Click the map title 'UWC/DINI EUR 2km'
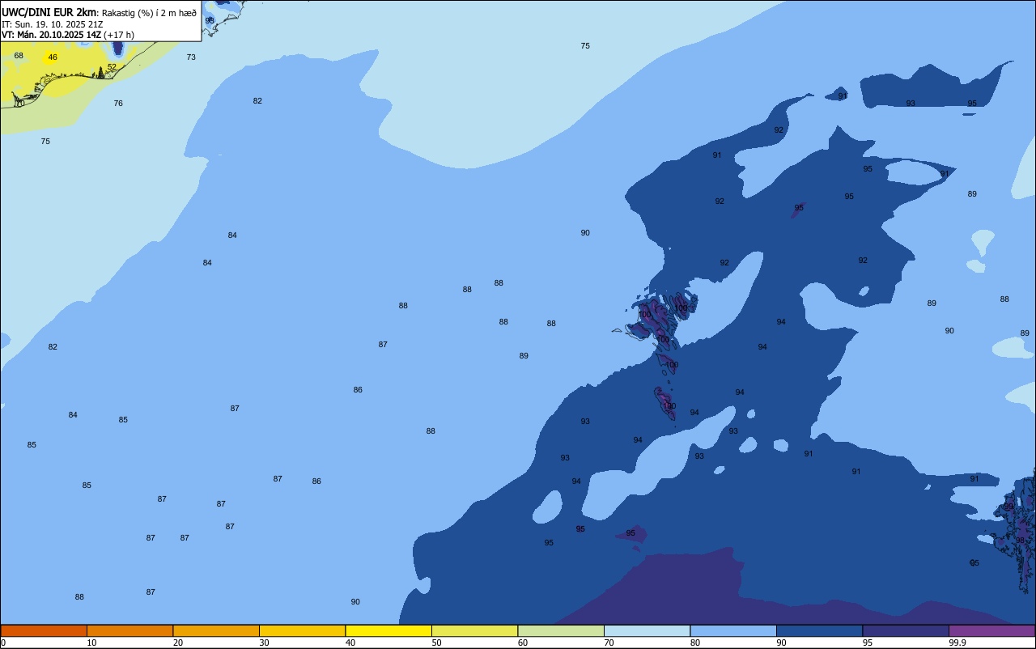1036x649 pixels. tap(49, 12)
